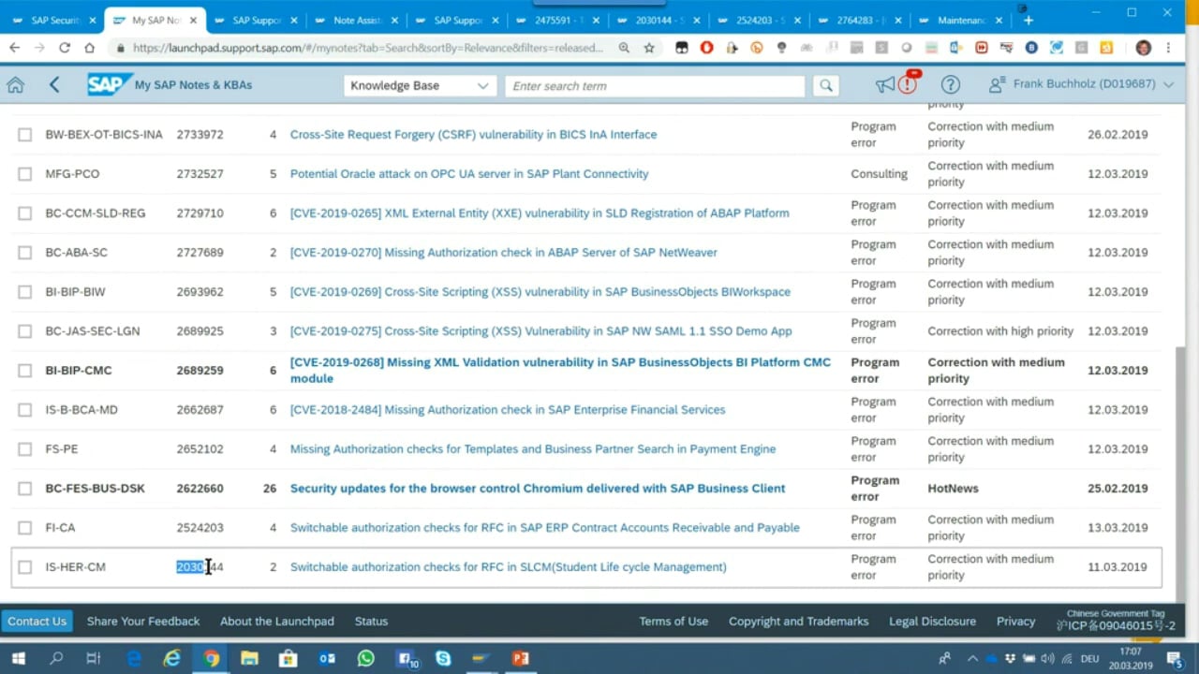The image size is (1199, 674).
Task: Click the back arrow beside the SAP logo
Action: point(54,85)
